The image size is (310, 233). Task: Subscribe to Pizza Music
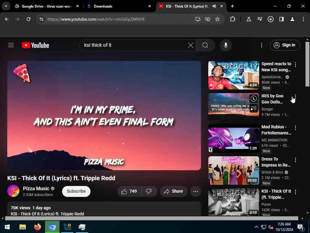click(x=76, y=191)
